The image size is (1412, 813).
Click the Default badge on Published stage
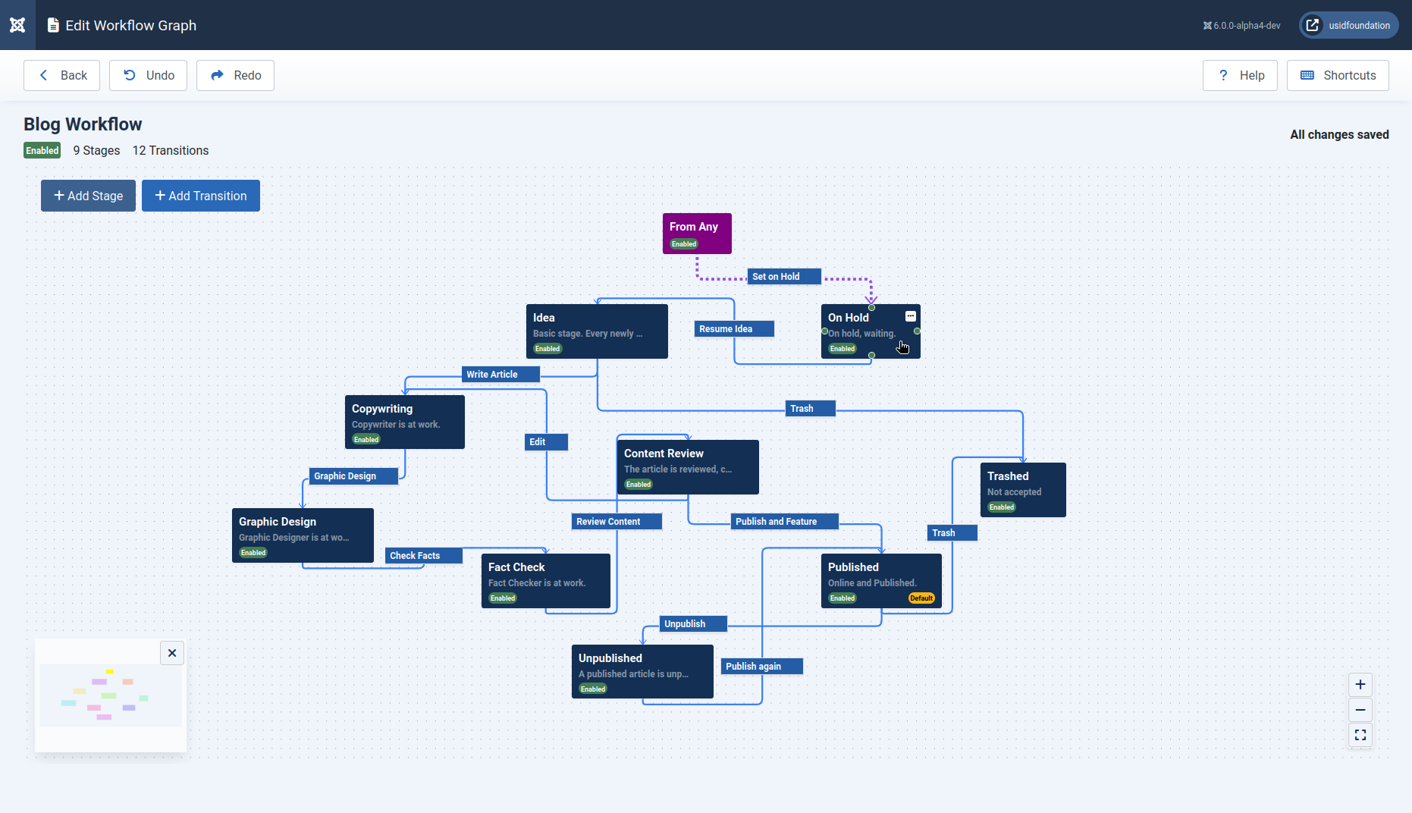coord(921,598)
